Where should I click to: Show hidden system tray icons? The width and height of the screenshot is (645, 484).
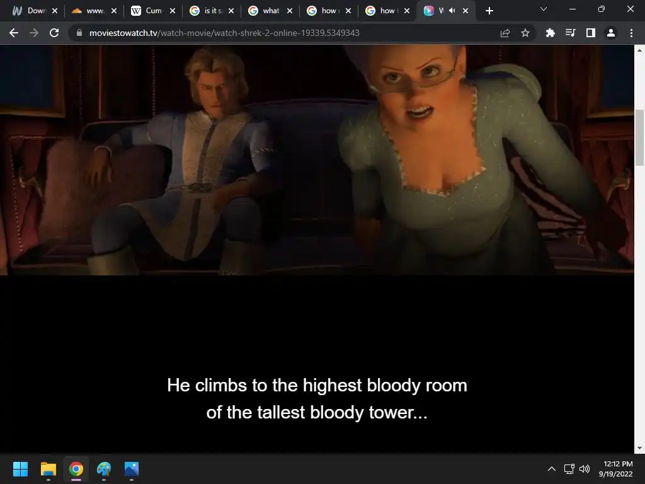pos(552,469)
